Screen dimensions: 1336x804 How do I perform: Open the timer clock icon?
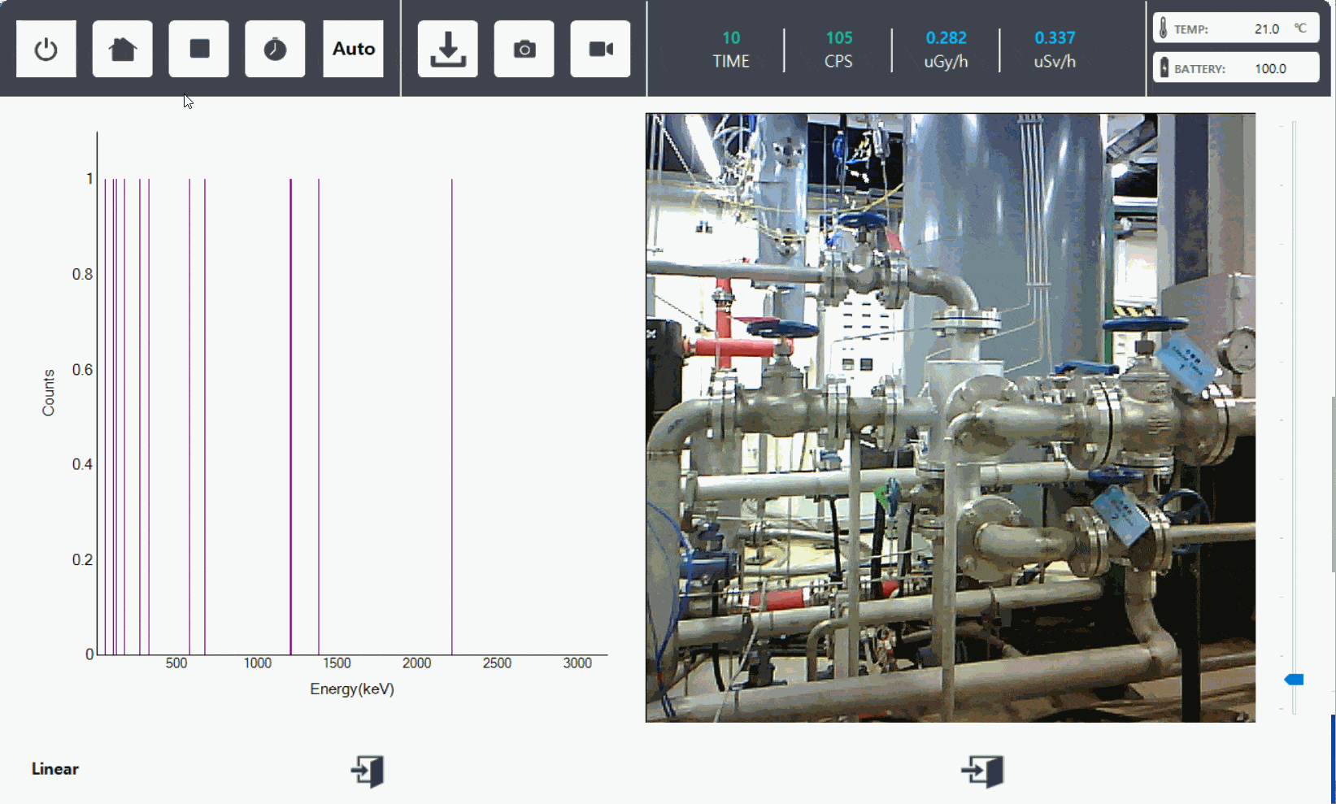(x=276, y=50)
